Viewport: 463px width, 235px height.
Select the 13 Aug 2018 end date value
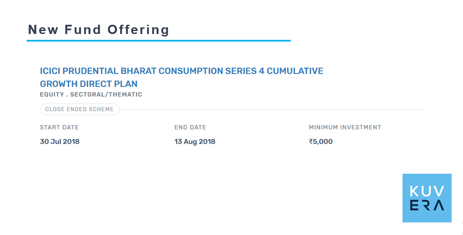195,141
